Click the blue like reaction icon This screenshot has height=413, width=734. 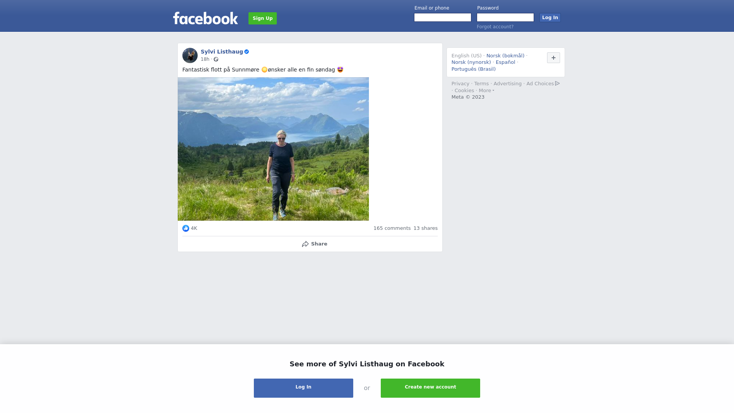click(186, 228)
